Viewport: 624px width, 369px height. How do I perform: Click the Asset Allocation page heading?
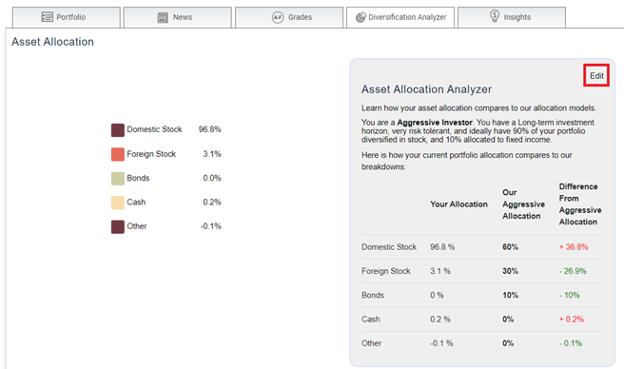pos(52,42)
